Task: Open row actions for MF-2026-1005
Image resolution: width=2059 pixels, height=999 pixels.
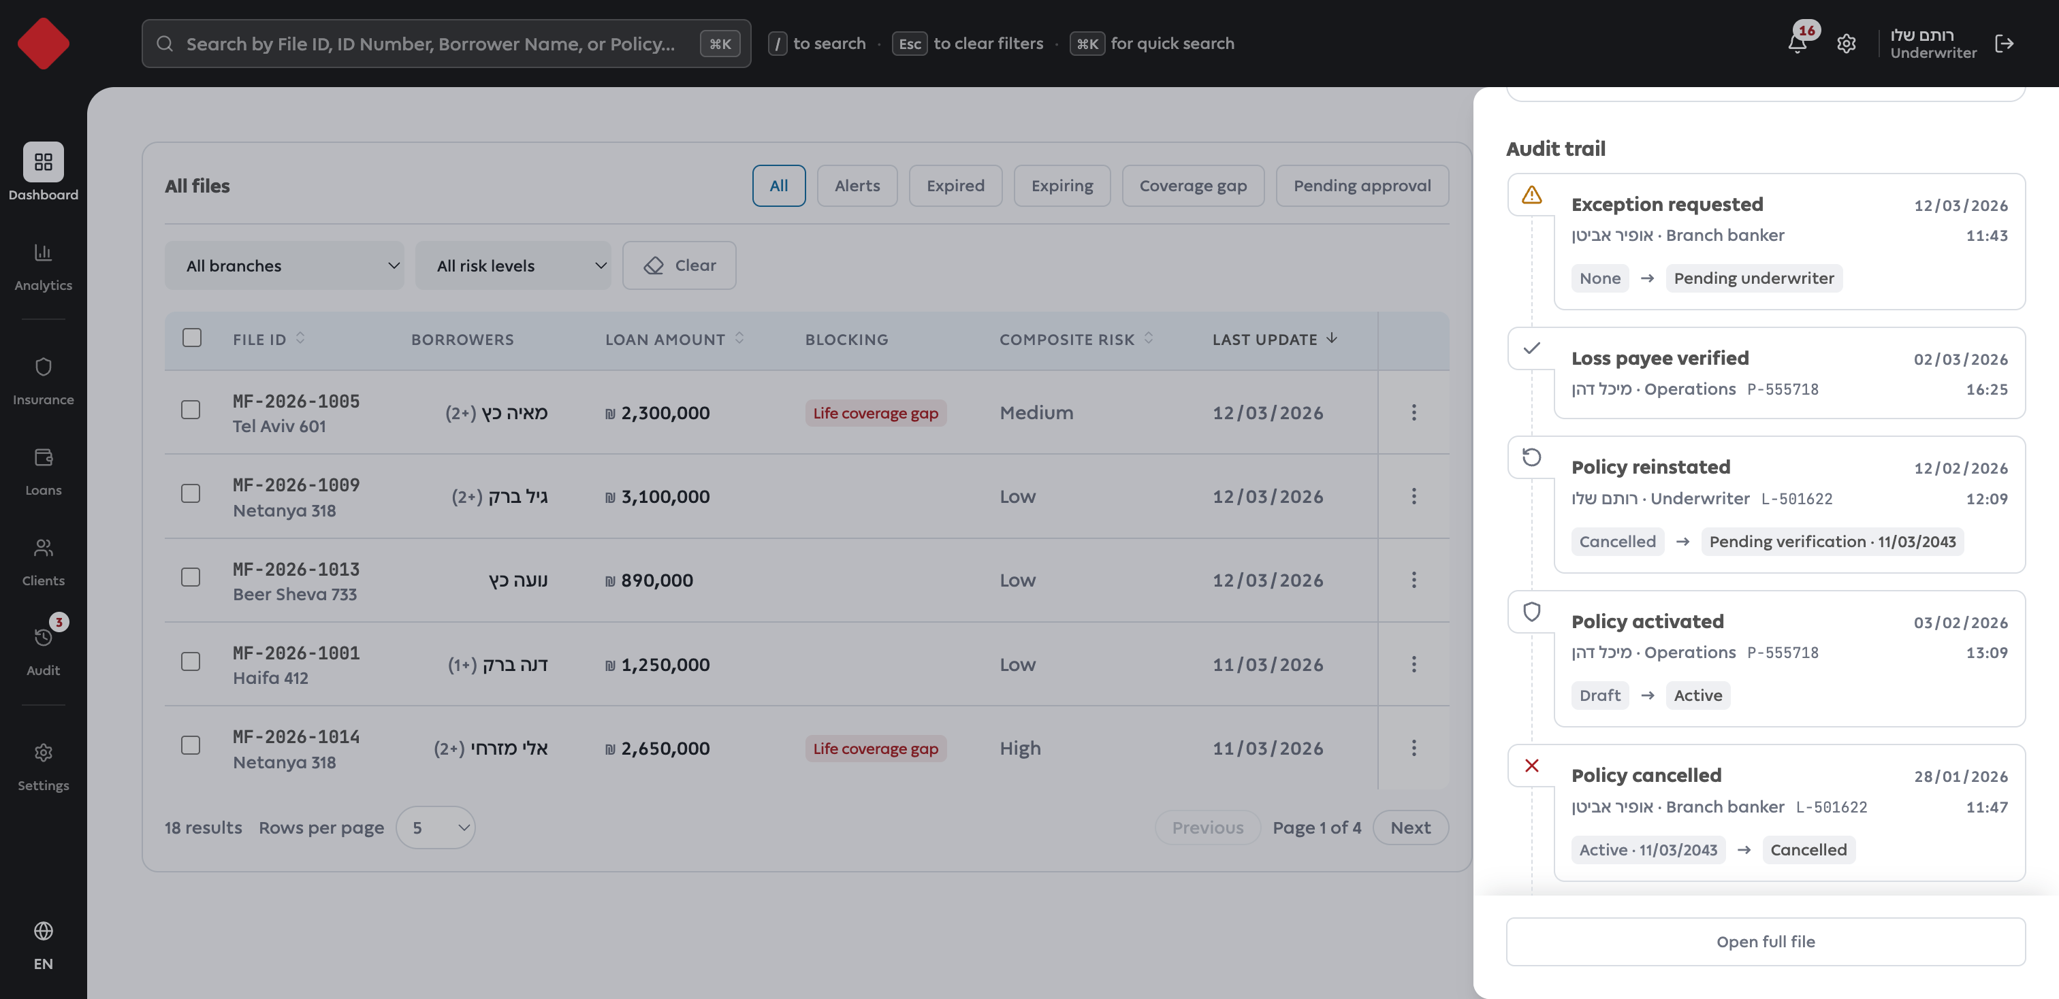Action: (x=1414, y=412)
